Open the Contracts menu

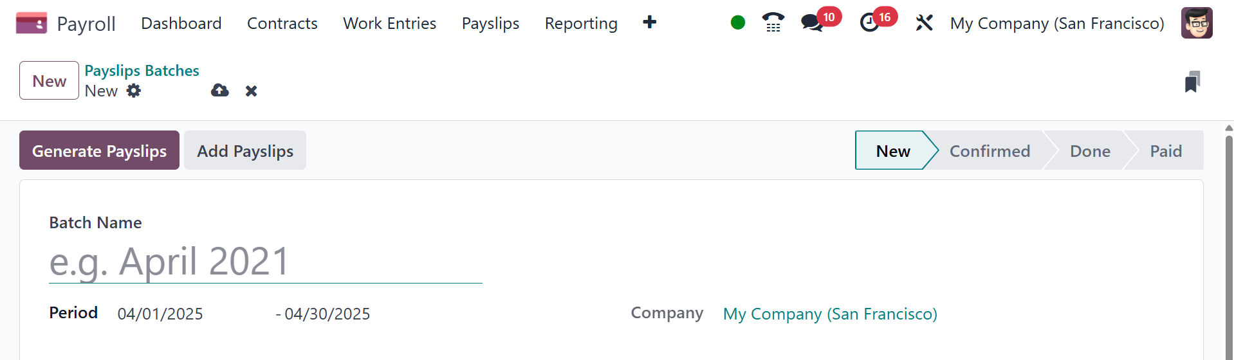[282, 24]
